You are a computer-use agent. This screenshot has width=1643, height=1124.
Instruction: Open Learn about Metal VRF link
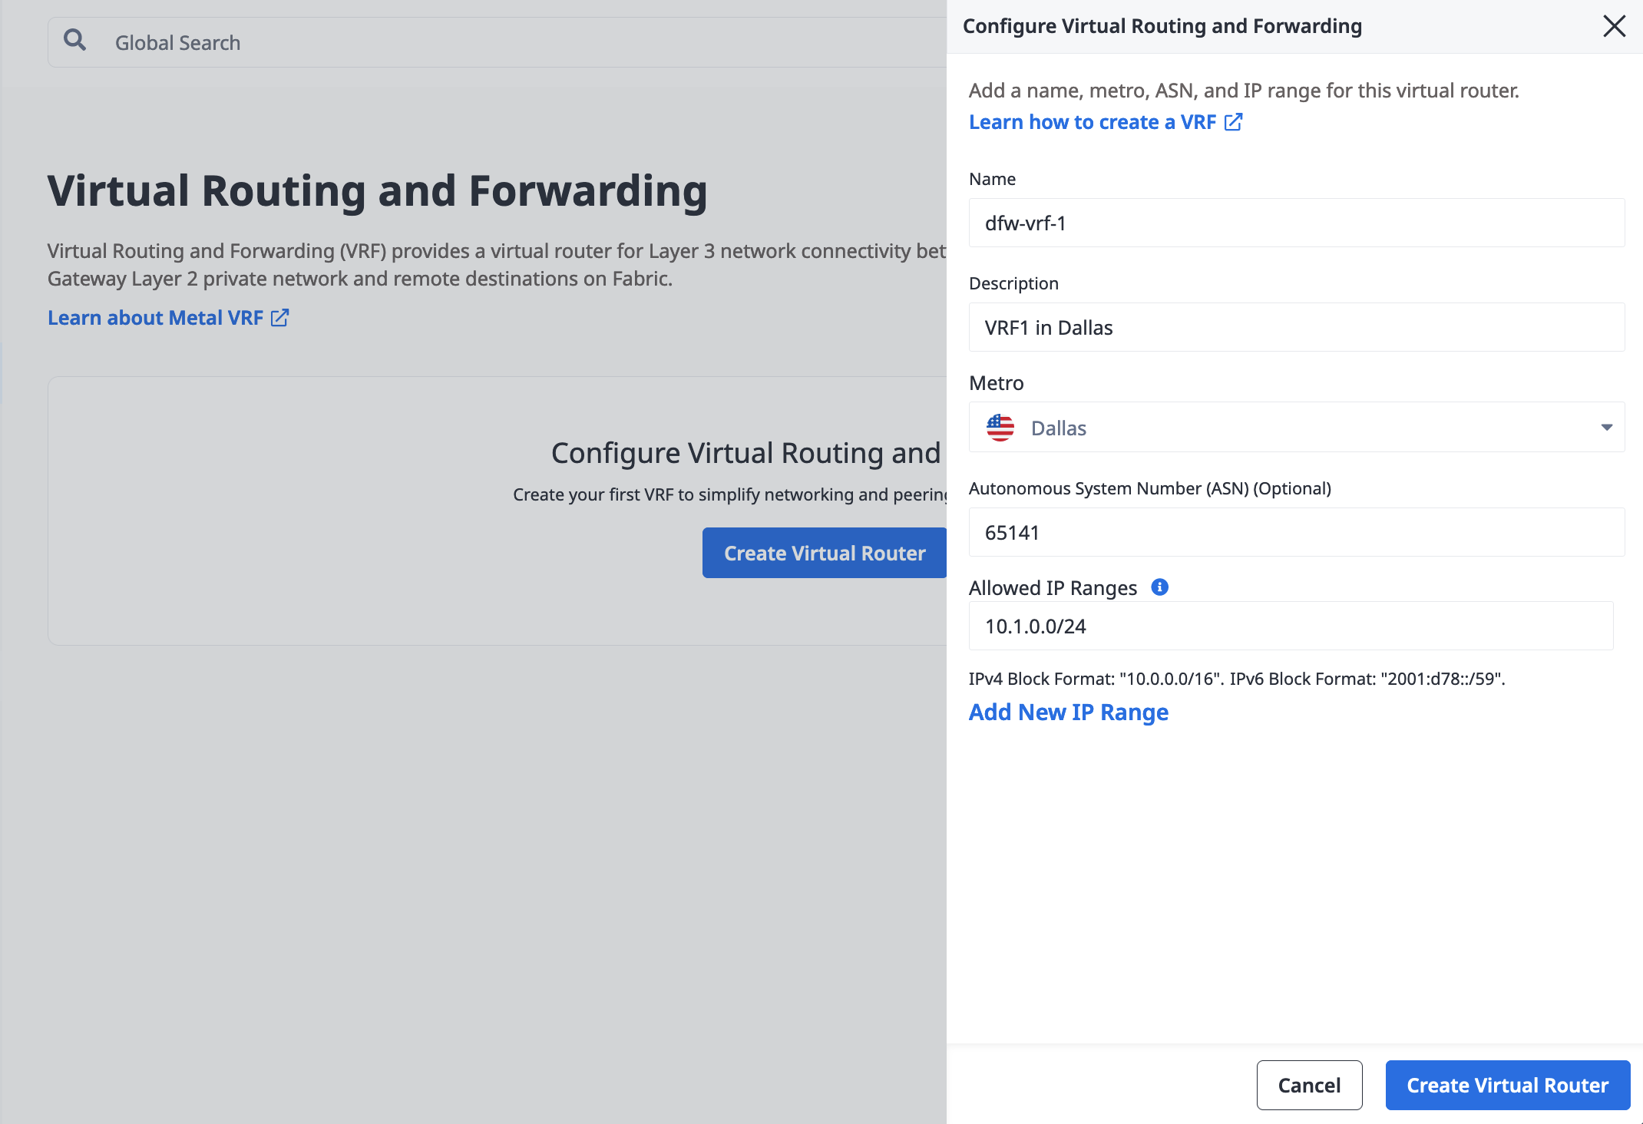coord(168,318)
